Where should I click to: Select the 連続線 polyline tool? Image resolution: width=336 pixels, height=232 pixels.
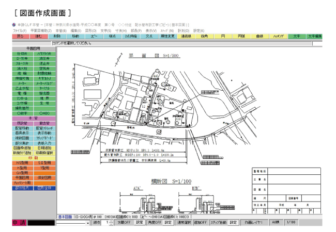186,37
